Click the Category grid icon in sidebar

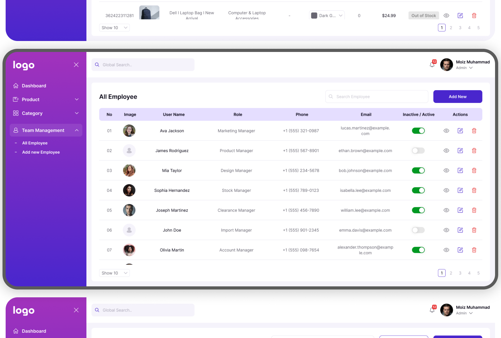[x=15, y=113]
